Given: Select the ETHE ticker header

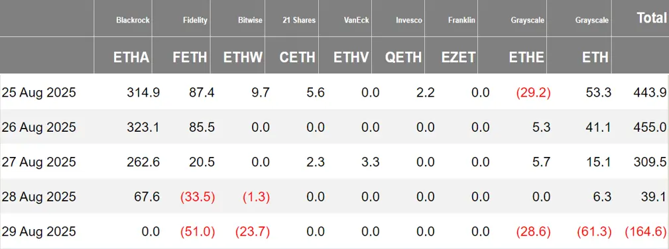Looking at the screenshot, I should click(526, 57).
